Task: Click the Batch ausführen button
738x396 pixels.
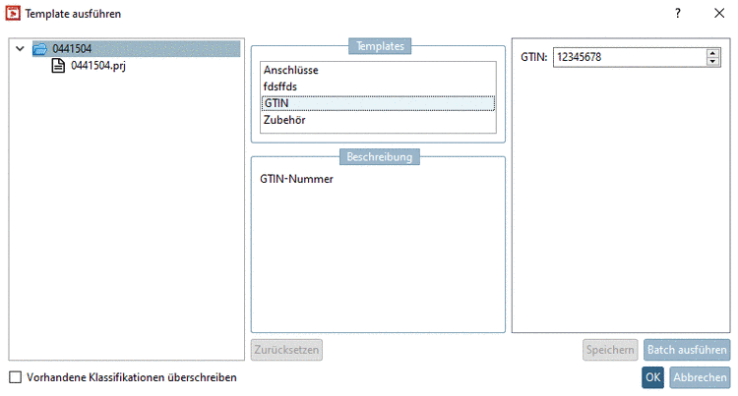Action: tap(687, 349)
